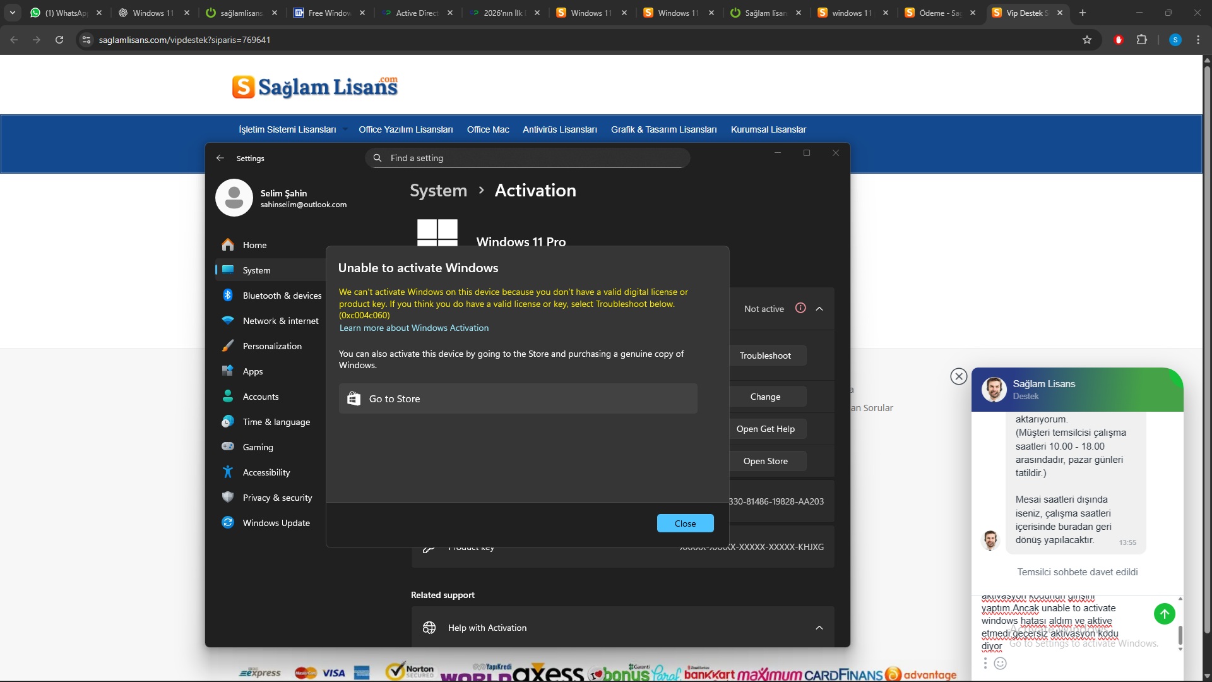This screenshot has width=1212, height=682.
Task: Open Office Mac menu item
Action: point(488,129)
